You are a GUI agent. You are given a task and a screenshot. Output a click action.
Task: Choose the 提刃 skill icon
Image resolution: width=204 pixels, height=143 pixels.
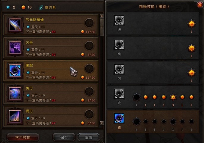point(15,116)
